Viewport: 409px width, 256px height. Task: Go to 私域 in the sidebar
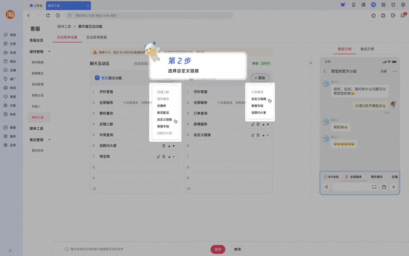(10, 52)
